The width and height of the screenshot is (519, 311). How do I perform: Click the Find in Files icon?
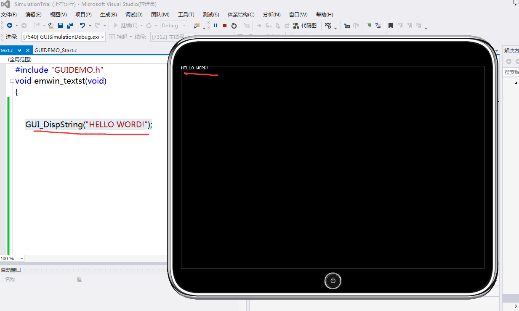tap(197, 26)
